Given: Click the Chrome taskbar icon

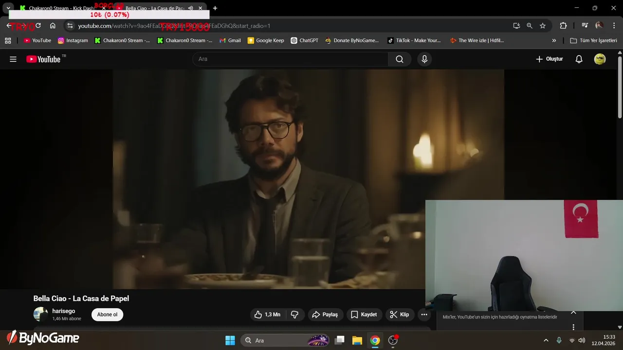Looking at the screenshot, I should [375, 340].
